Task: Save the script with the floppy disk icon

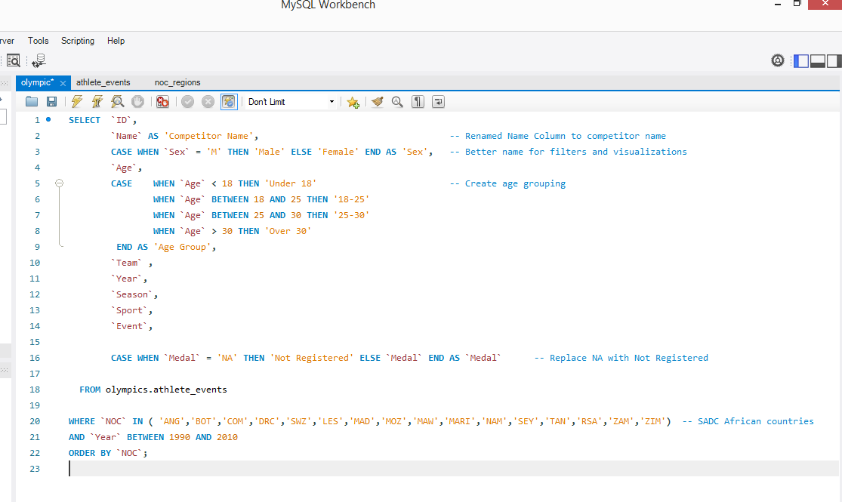Action: pos(51,102)
